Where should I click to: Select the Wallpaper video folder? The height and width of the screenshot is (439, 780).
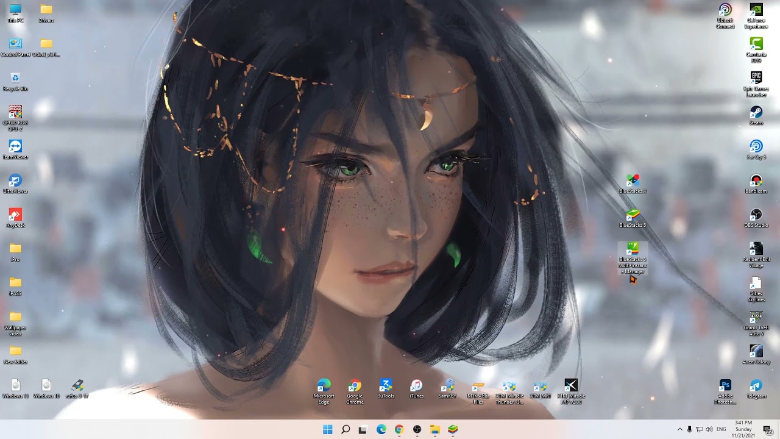[15, 323]
